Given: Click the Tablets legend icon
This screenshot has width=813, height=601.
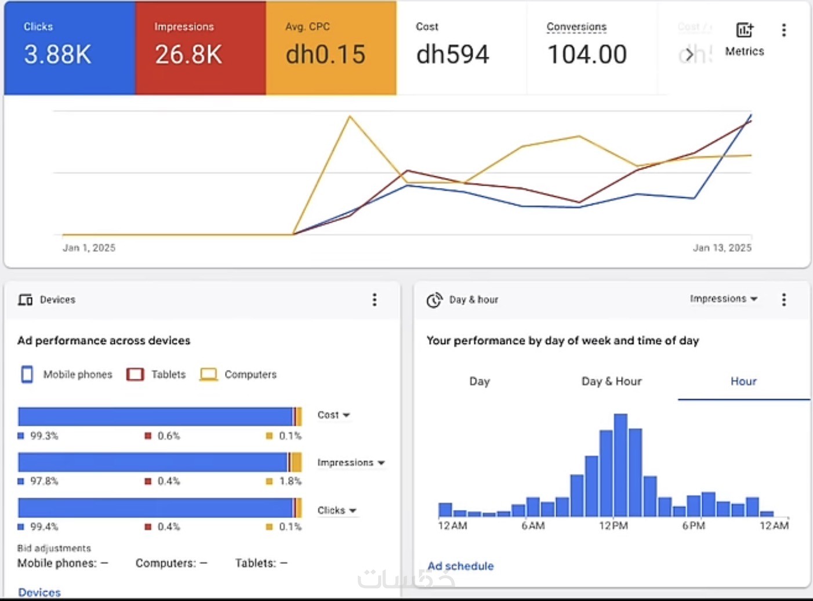Looking at the screenshot, I should click(x=135, y=374).
